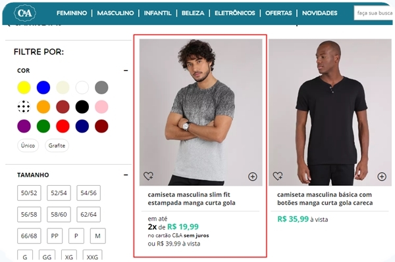This screenshot has height=262, width=395.
Task: Select the Único color option
Action: coord(28,145)
